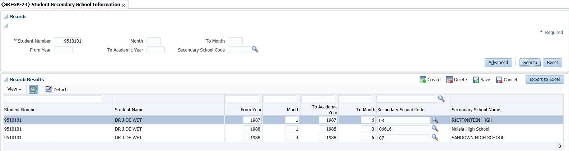Open the View dropdown menu

(14, 89)
